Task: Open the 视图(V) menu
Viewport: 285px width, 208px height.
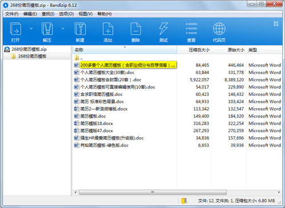Action: pyautogui.click(x=85, y=14)
